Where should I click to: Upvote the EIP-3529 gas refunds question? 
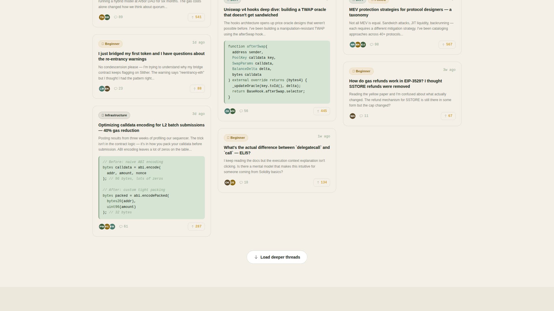(448, 116)
